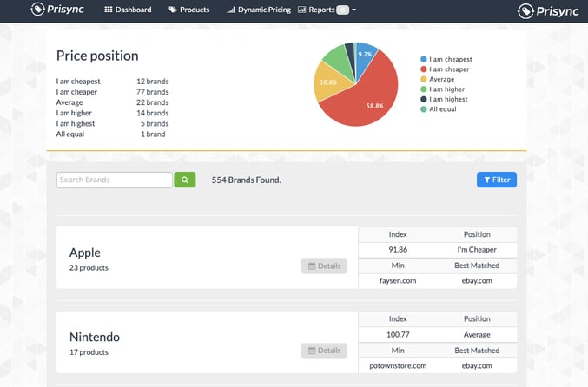The height and width of the screenshot is (387, 588).
Task: Open Details for the Apple brand
Action: point(324,266)
